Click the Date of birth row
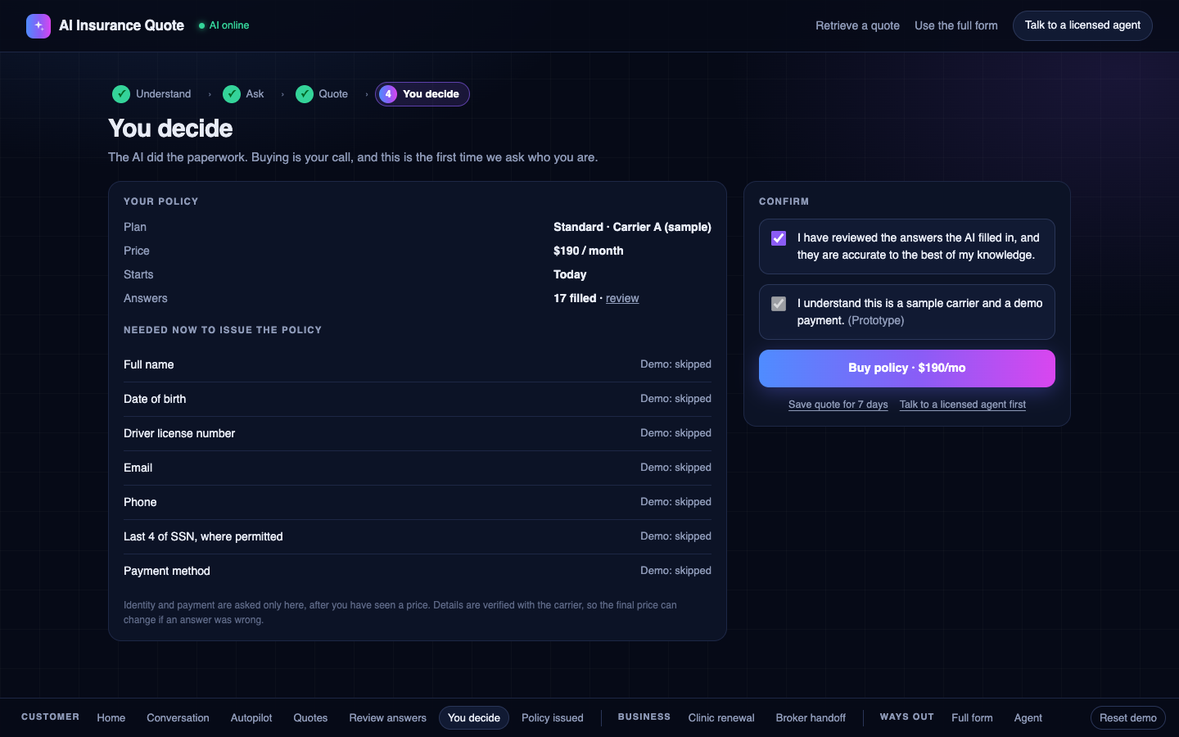 coord(418,399)
